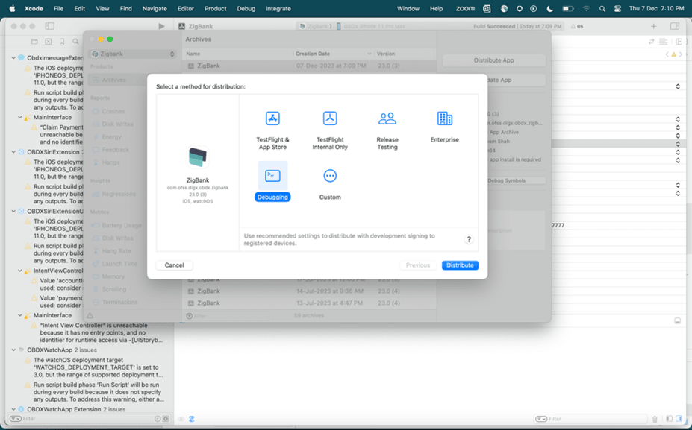Screen dimensions: 692x430
Task: Sort archives by Name column
Action: 238,54
